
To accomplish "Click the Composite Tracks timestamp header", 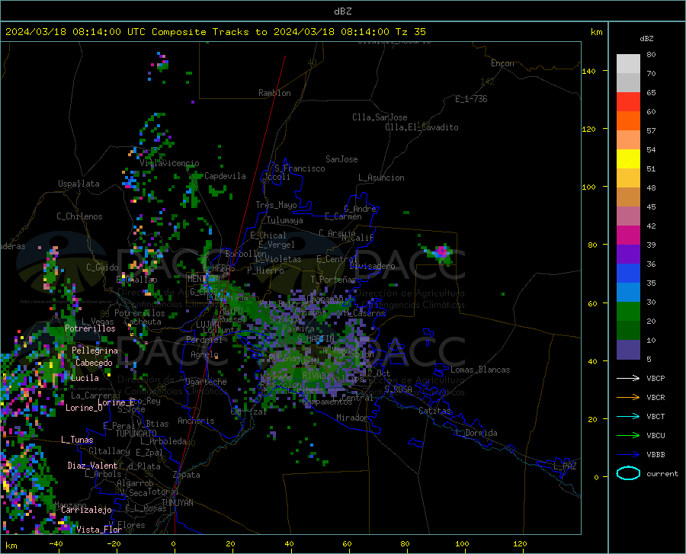I will 216,32.
